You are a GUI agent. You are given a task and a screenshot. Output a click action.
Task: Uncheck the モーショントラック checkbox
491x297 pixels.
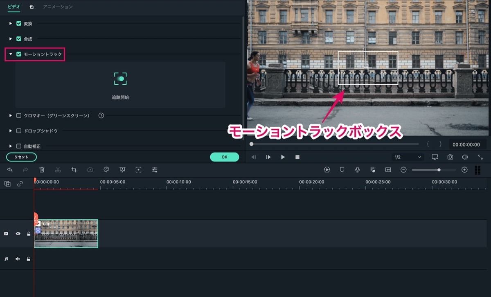click(x=19, y=54)
